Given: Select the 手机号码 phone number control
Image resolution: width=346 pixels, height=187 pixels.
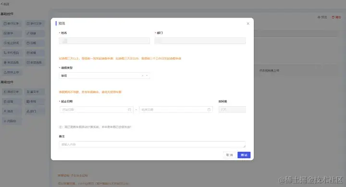Looking at the screenshot, I should 12,53.
